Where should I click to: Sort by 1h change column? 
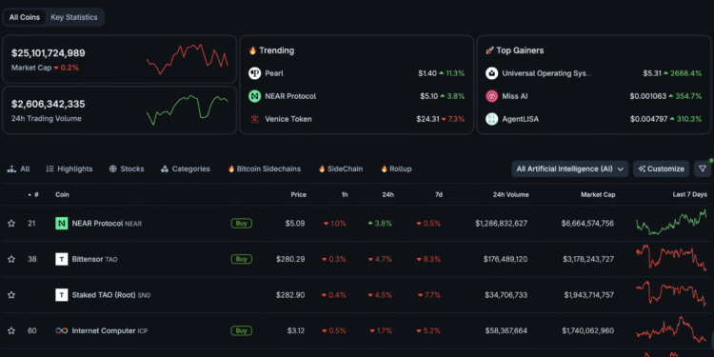[345, 194]
